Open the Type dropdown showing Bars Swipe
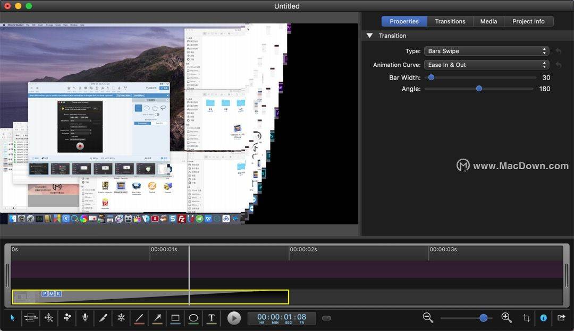 486,51
